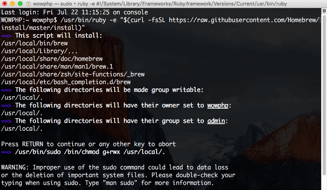Image resolution: width=327 pixels, height=190 pixels.
Task: Click the underlined 'admin' group name
Action: coord(216,121)
